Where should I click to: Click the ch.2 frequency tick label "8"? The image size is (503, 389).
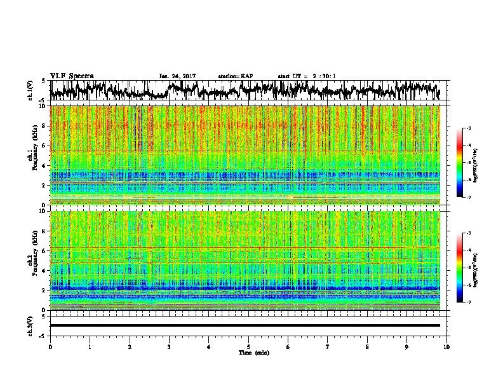click(x=44, y=231)
